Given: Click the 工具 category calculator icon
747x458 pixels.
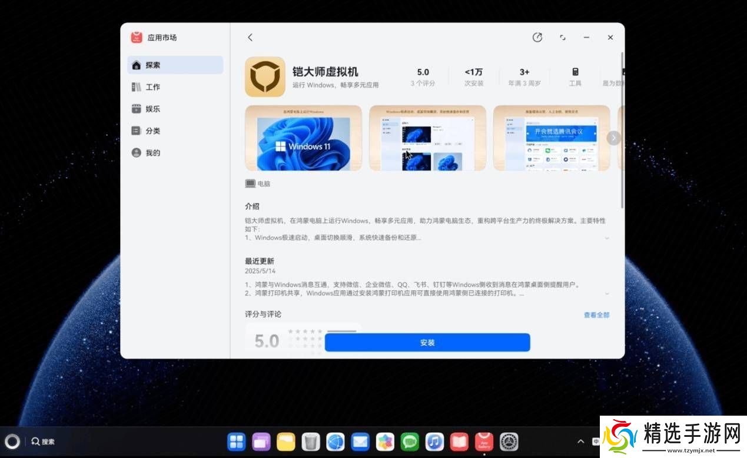Looking at the screenshot, I should (x=575, y=72).
